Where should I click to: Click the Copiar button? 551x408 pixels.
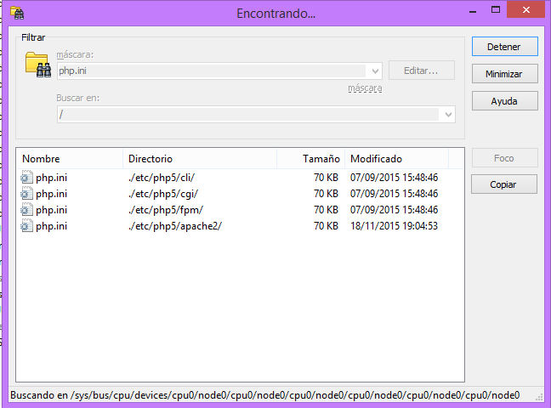click(x=504, y=184)
